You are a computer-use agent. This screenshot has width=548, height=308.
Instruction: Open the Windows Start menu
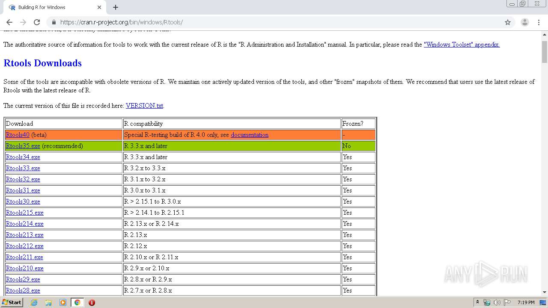coord(12,302)
